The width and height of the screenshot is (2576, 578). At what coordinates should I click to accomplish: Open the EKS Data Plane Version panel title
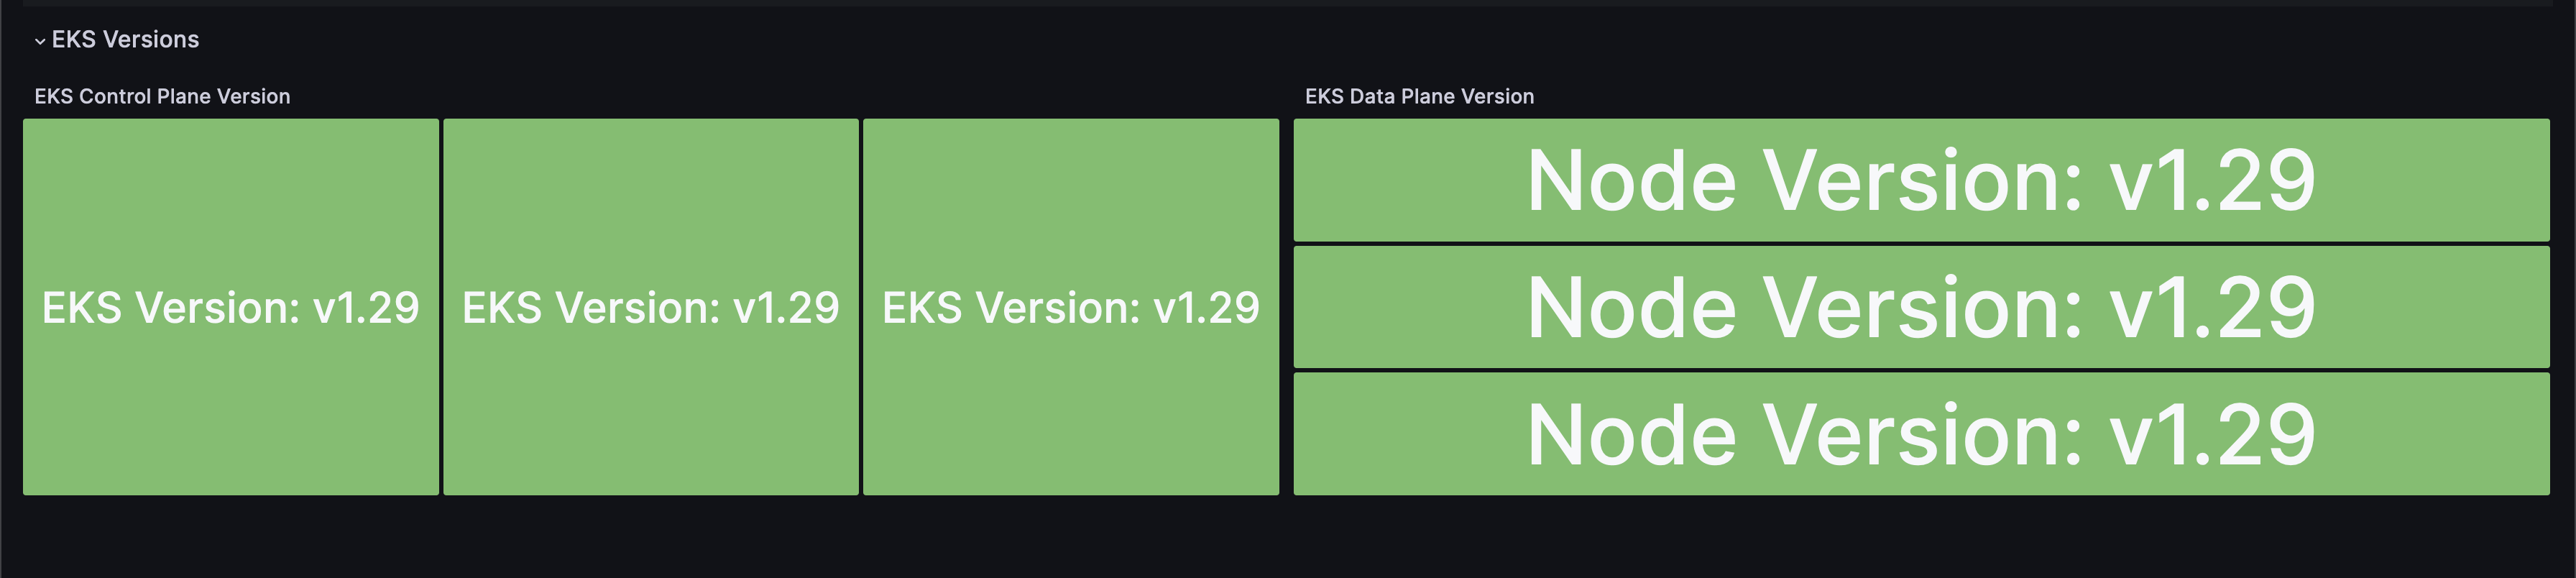click(x=1419, y=97)
